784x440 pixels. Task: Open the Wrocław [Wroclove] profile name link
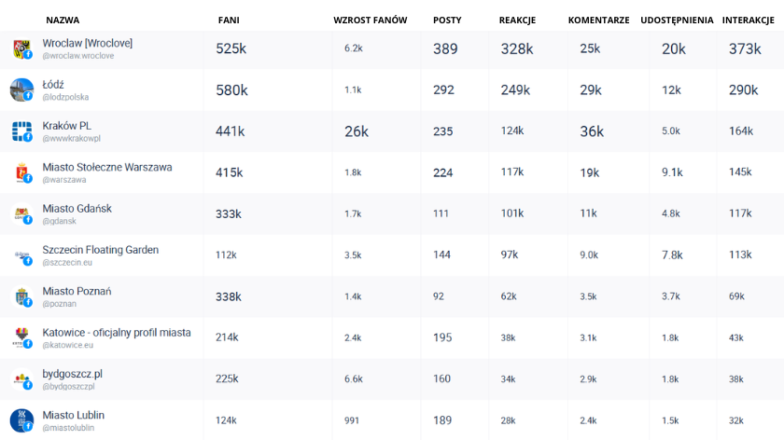pyautogui.click(x=87, y=43)
